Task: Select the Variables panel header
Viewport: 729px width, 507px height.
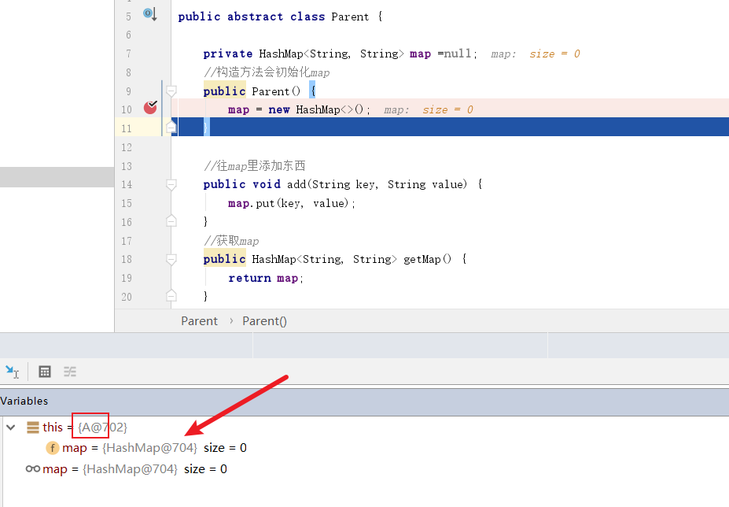Action: pyautogui.click(x=24, y=402)
